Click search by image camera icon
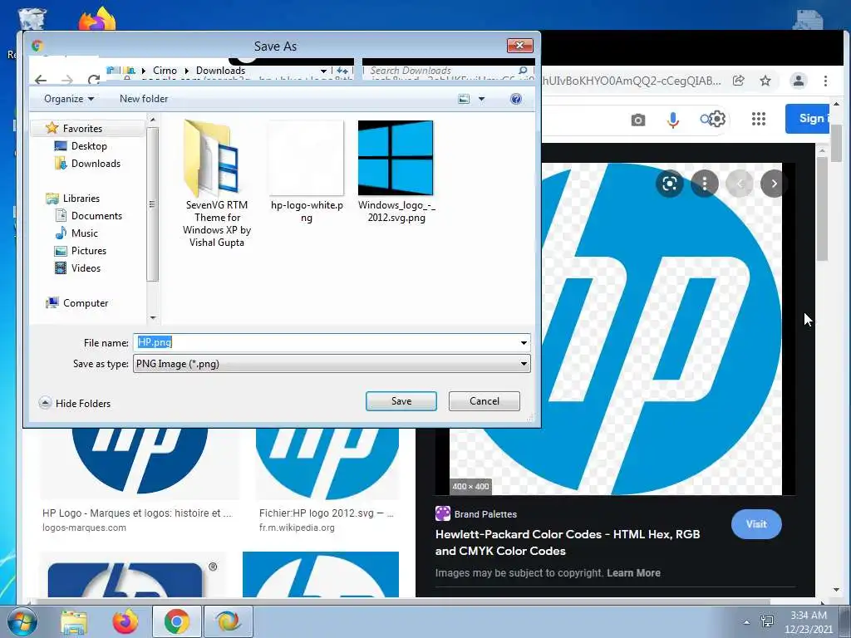Screen dimensions: 851x638 (638, 120)
